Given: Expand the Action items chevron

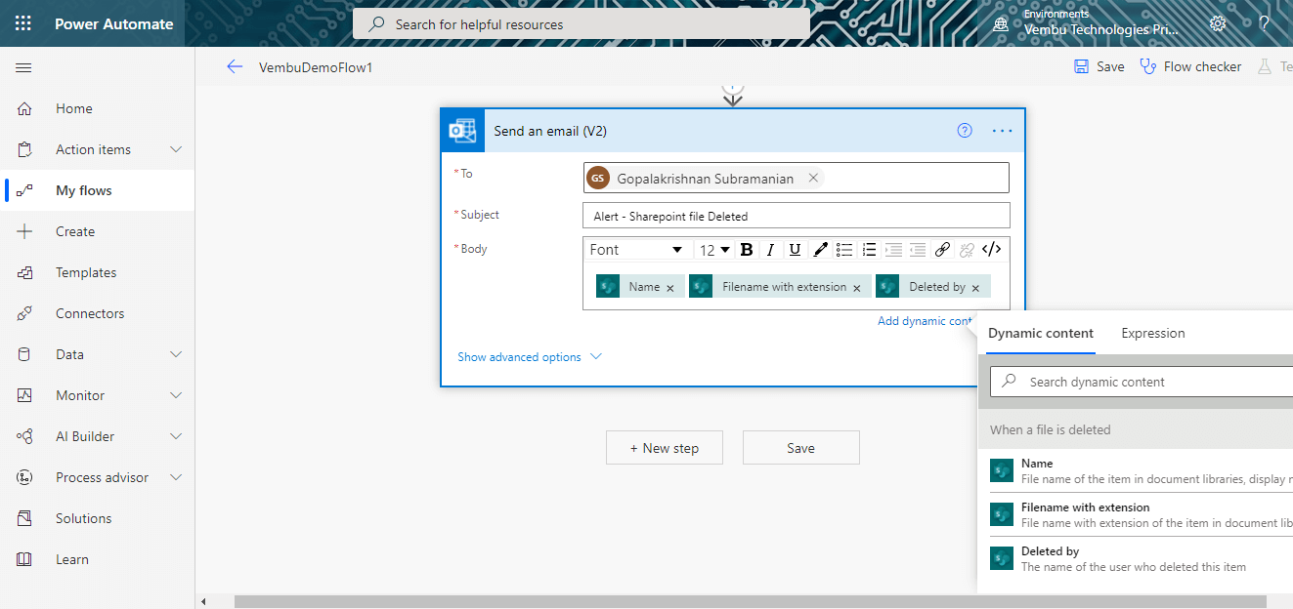Looking at the screenshot, I should pos(176,149).
